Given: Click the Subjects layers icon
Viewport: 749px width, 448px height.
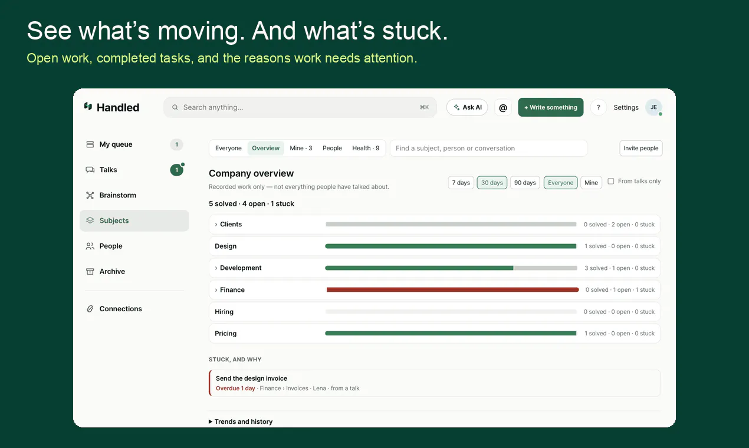Looking at the screenshot, I should [x=90, y=220].
